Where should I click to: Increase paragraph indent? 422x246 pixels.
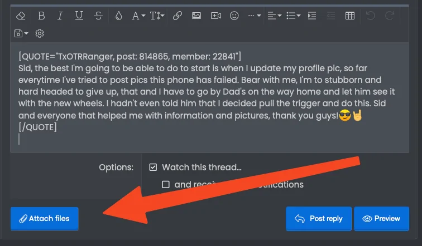point(312,16)
